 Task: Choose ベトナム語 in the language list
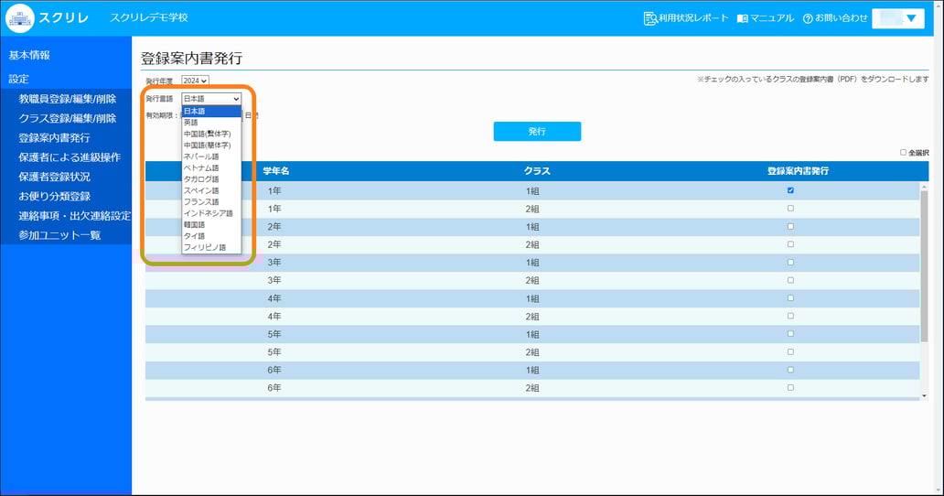(201, 167)
